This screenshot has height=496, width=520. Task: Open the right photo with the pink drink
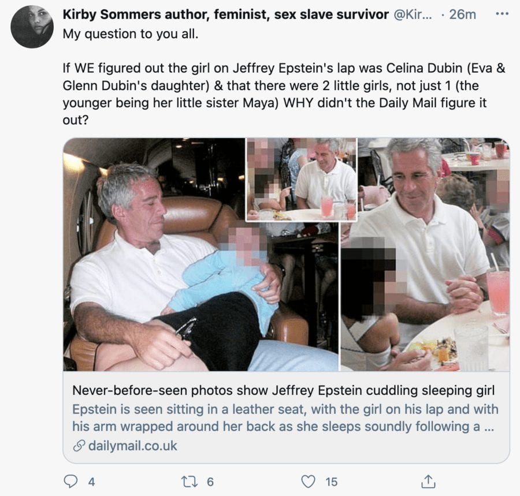(428, 289)
